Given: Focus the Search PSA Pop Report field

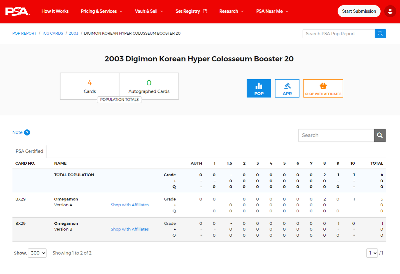Looking at the screenshot, I should (339, 34).
